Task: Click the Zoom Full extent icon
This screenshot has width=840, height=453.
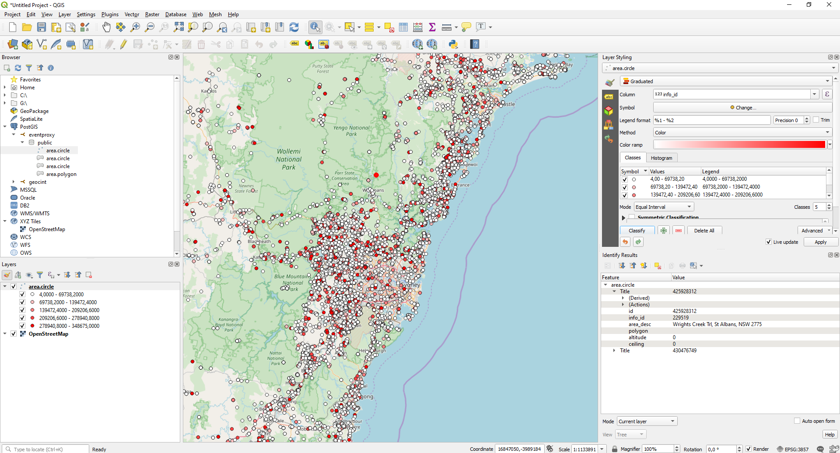Action: tap(178, 28)
